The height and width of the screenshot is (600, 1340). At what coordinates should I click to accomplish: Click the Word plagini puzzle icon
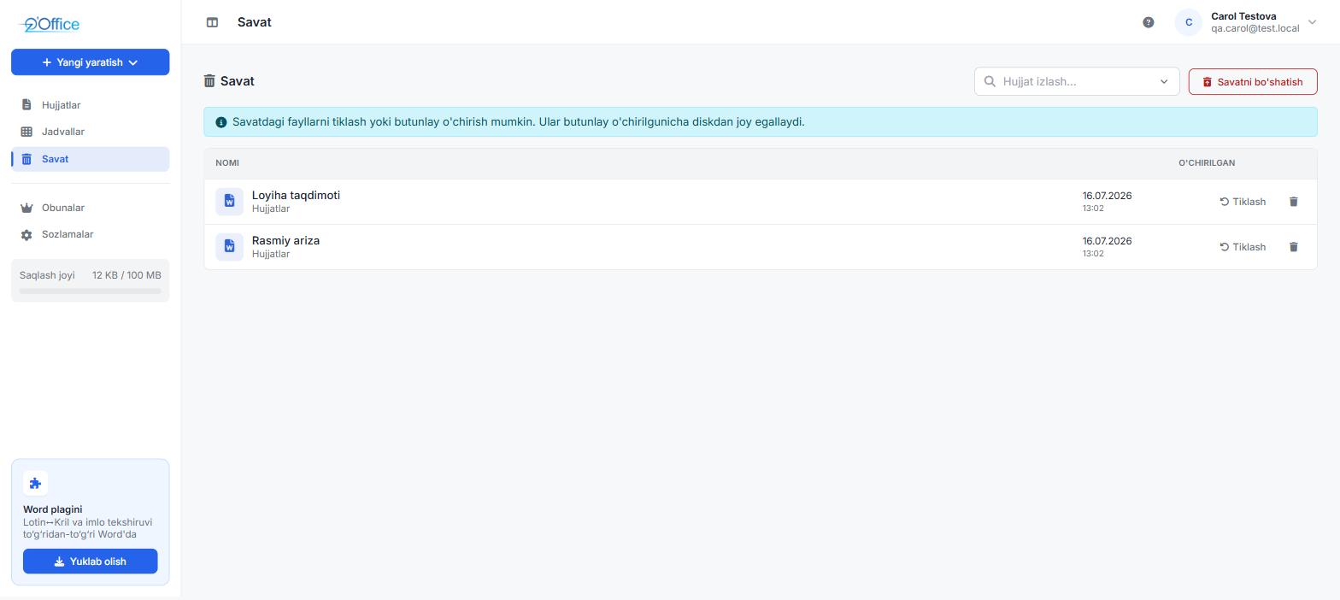[35, 484]
